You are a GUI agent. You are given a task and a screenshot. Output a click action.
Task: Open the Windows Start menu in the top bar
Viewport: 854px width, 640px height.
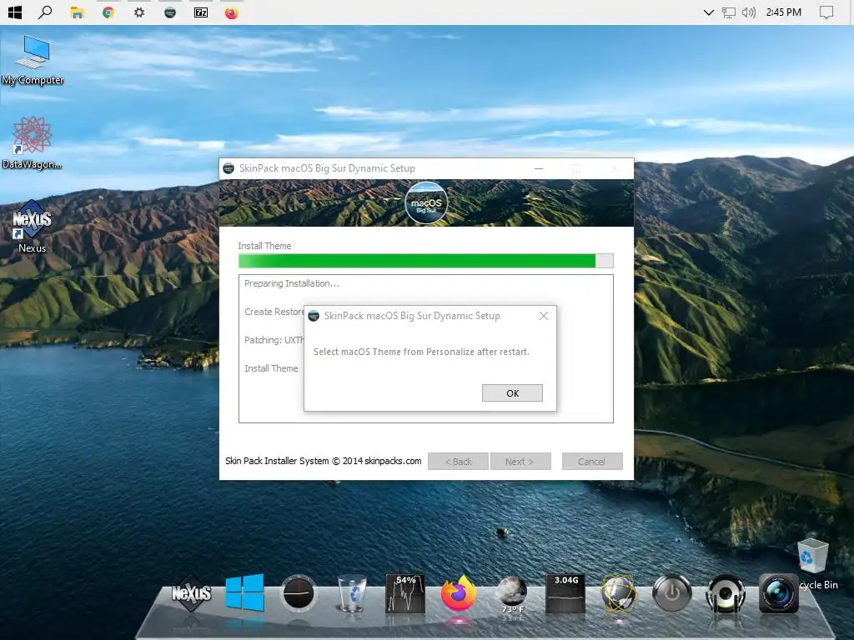tap(15, 12)
